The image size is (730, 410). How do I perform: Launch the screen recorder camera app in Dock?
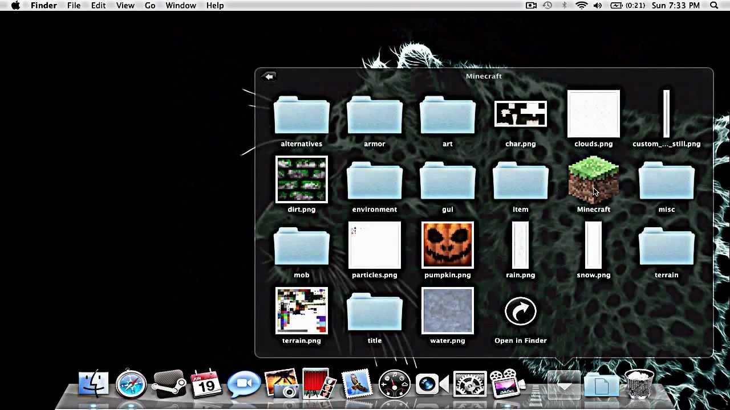click(432, 383)
